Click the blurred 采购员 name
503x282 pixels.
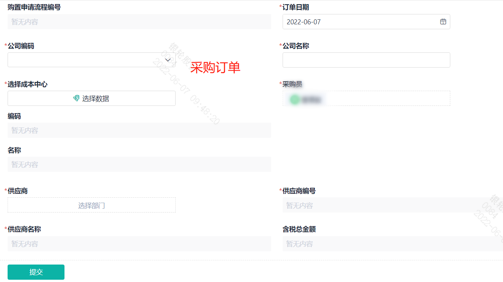[x=311, y=100]
